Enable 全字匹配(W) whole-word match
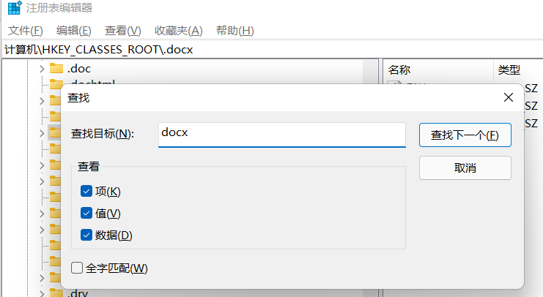543x297 pixels. 77,268
